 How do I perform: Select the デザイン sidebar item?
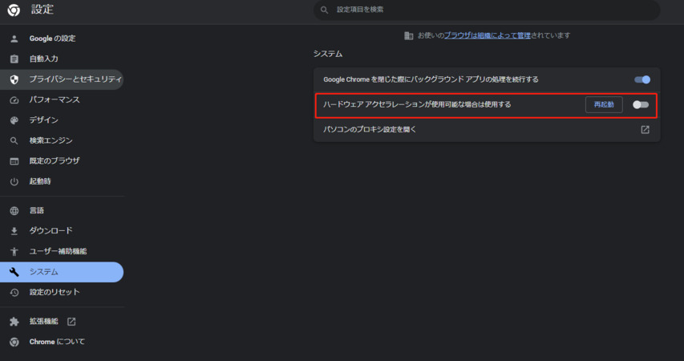(62, 120)
